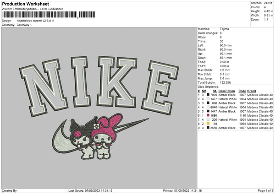Click stitch count "7009" in row 1
The width and height of the screenshot is (275, 194).
(214, 95)
